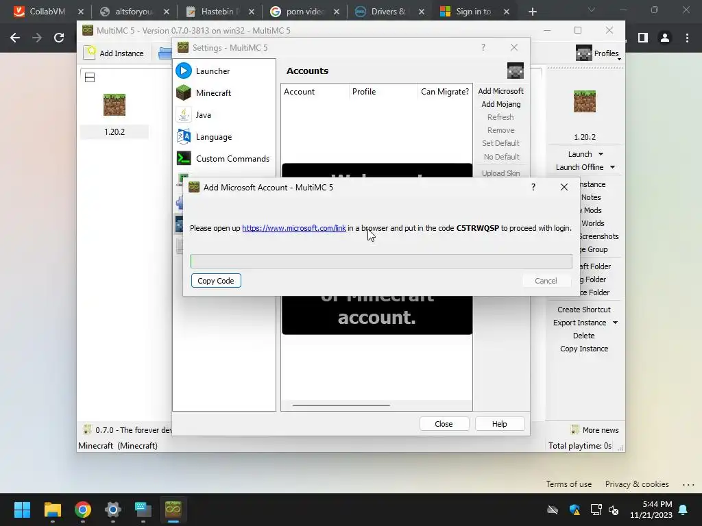The height and width of the screenshot is (526, 702).
Task: Click the help question mark in Add Microsoft Account dialog
Action: point(533,187)
